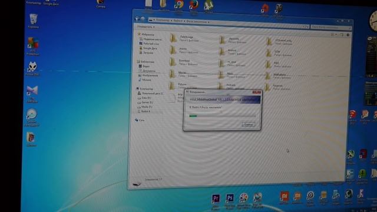377x212 pixels.
Task: Select Рабочий стол in the sidebar
Action: [149, 44]
